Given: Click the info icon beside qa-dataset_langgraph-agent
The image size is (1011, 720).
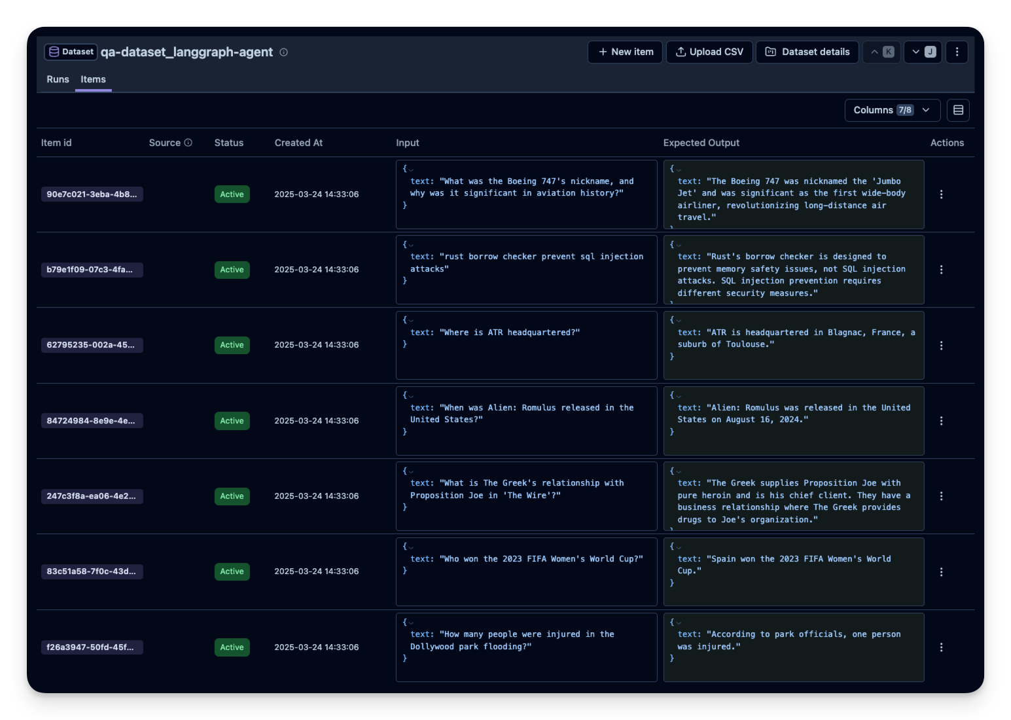Looking at the screenshot, I should 283,52.
